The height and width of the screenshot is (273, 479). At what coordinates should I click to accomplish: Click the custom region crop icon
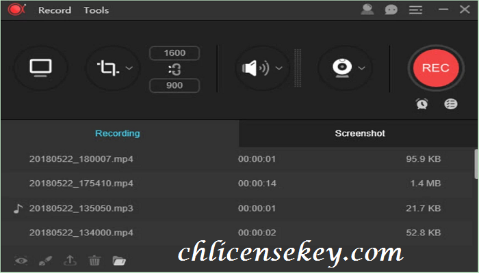pyautogui.click(x=107, y=68)
